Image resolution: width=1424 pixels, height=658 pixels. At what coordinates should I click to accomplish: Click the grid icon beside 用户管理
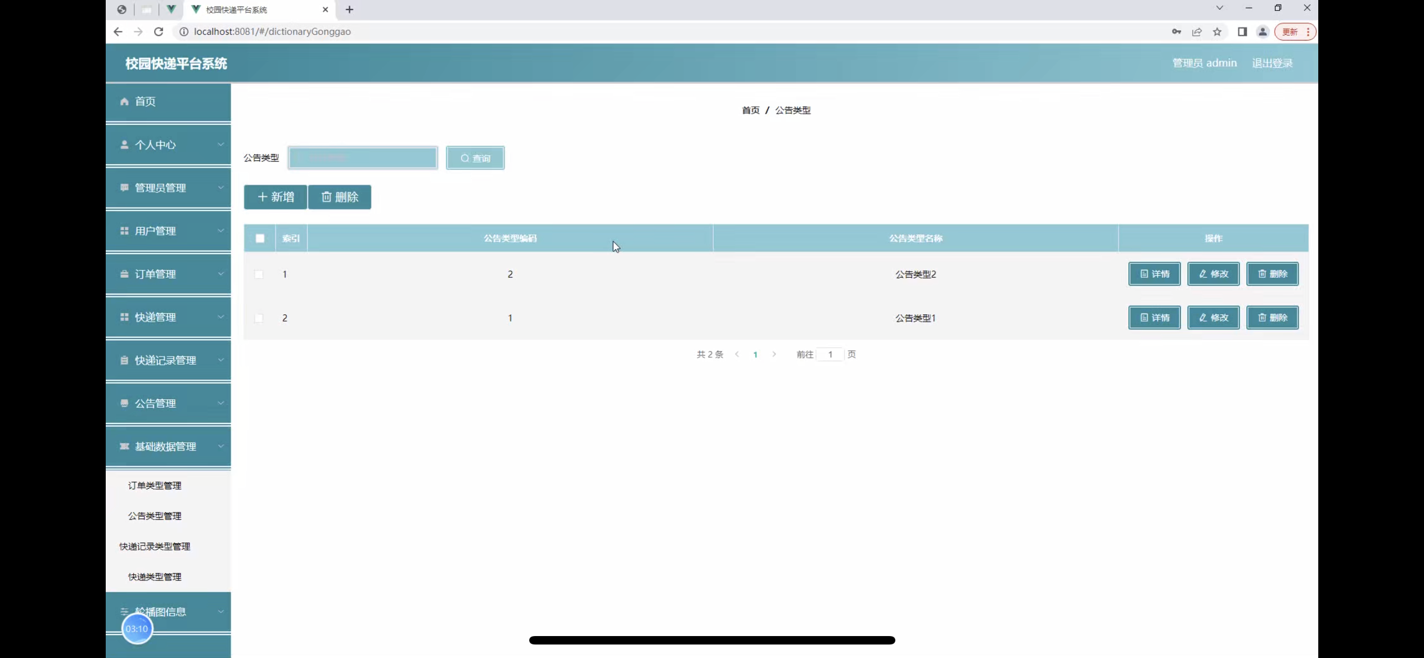point(124,231)
